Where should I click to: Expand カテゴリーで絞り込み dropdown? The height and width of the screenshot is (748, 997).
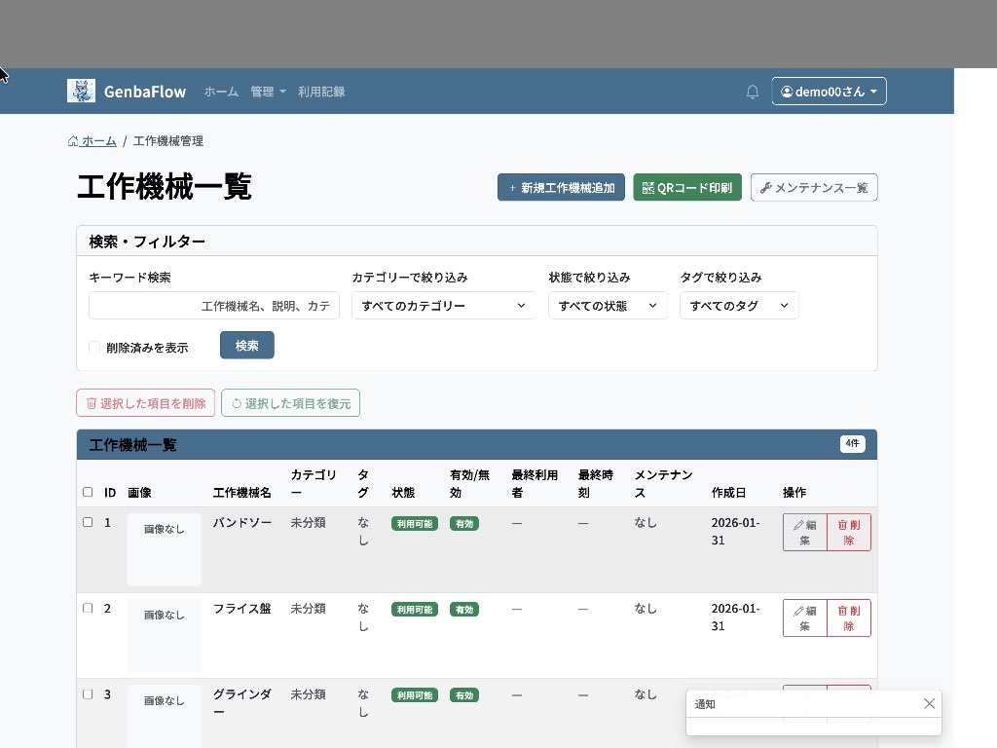point(443,306)
